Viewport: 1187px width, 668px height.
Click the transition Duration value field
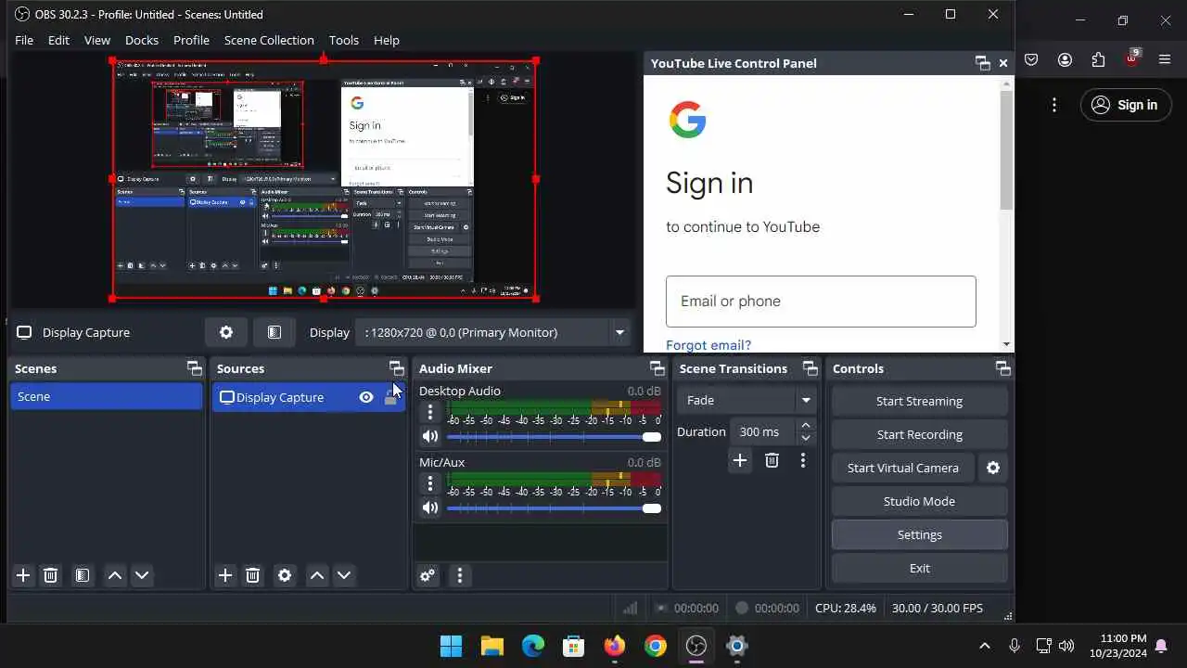763,431
